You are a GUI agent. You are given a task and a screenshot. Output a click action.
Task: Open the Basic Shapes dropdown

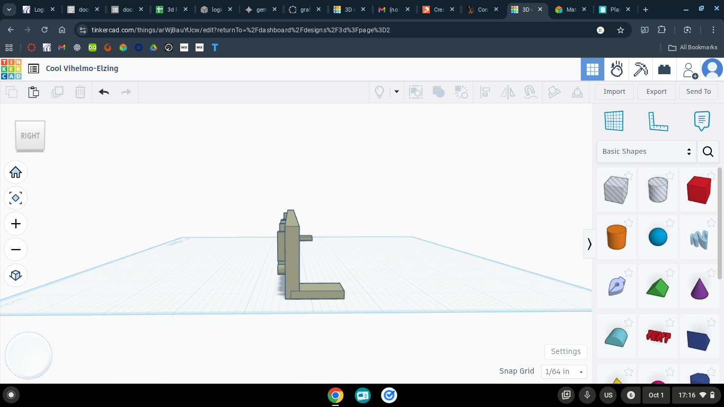pos(647,152)
